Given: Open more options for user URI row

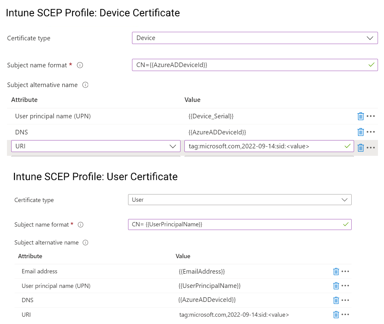Looking at the screenshot, I should pyautogui.click(x=345, y=315).
